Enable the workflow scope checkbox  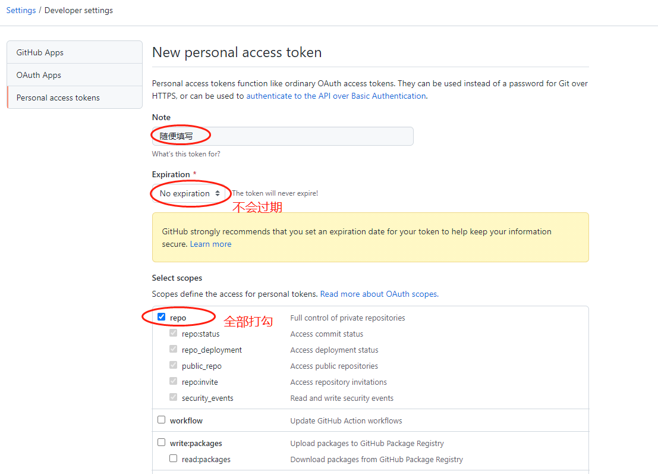click(162, 420)
